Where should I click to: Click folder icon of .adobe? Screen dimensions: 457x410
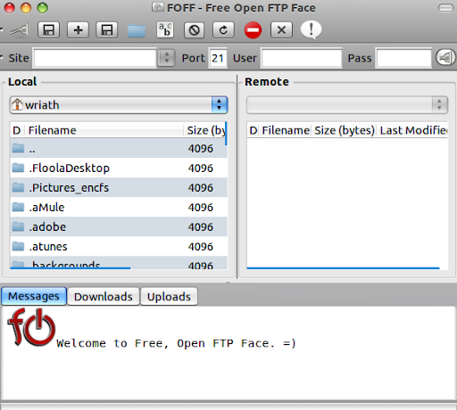click(x=18, y=226)
